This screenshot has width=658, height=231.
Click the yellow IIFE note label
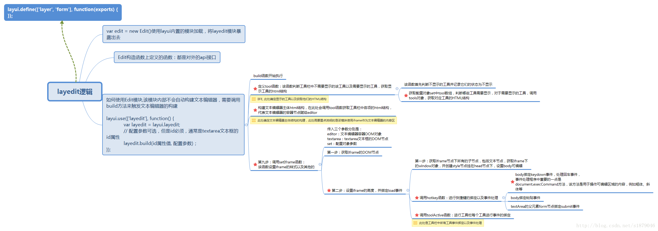tap(290, 99)
